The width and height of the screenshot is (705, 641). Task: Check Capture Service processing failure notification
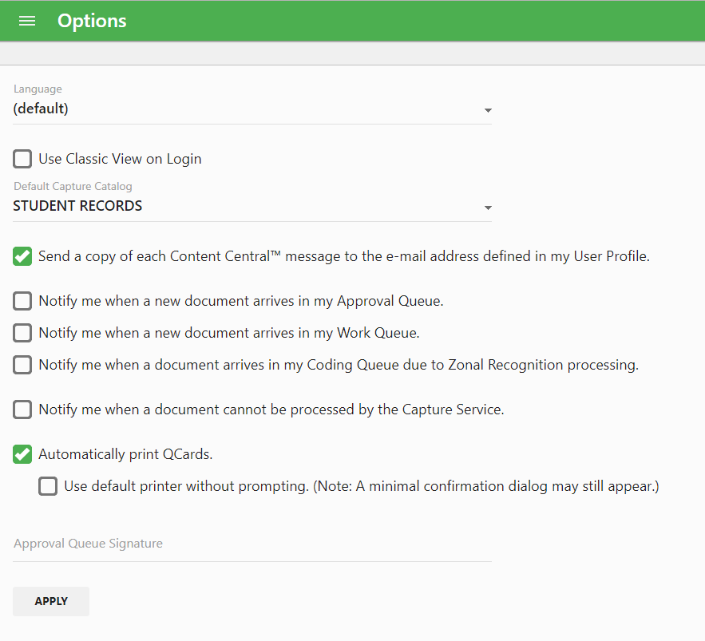(x=22, y=410)
